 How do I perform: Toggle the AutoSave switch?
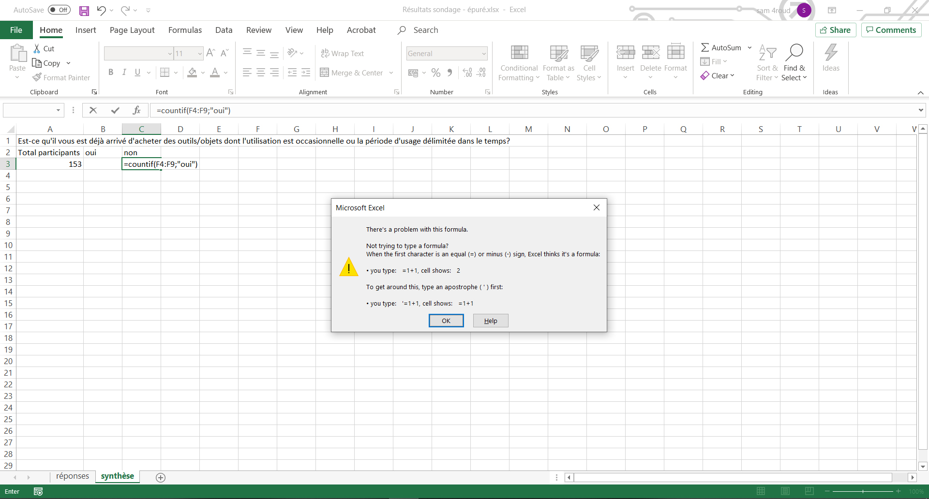59,10
